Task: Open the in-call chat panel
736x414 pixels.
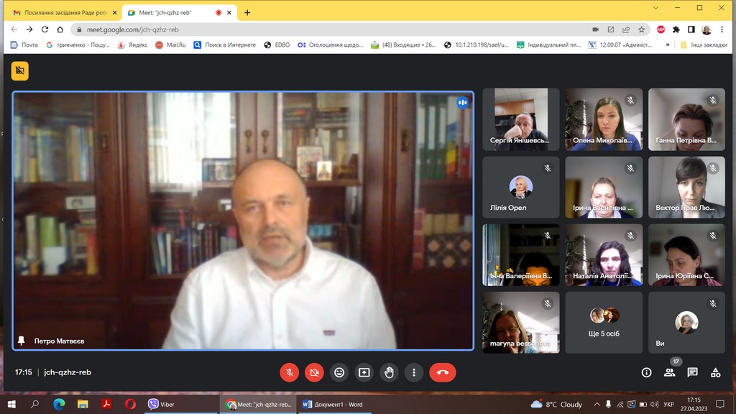Action: 692,372
